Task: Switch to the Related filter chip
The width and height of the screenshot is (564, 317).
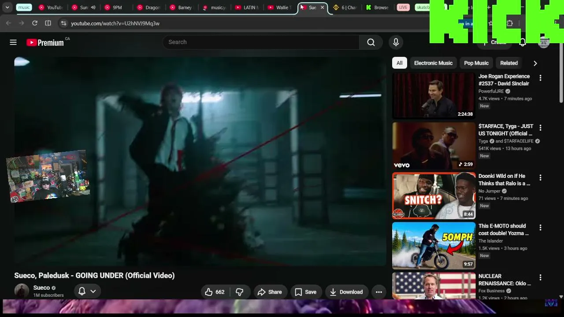Action: click(509, 63)
